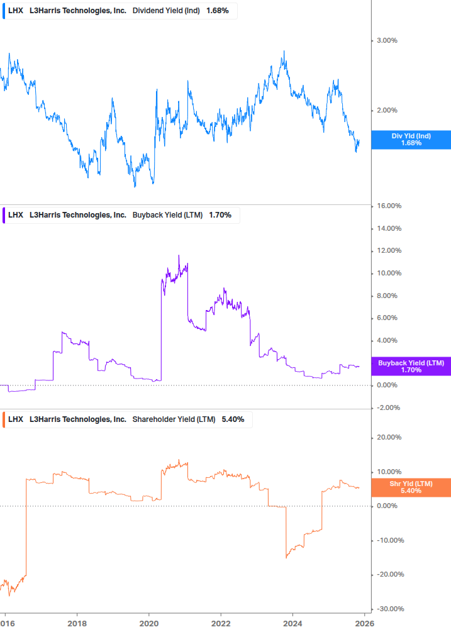Click the -20.00% tick on shareholder yield axis
451x632 pixels.
390,574
